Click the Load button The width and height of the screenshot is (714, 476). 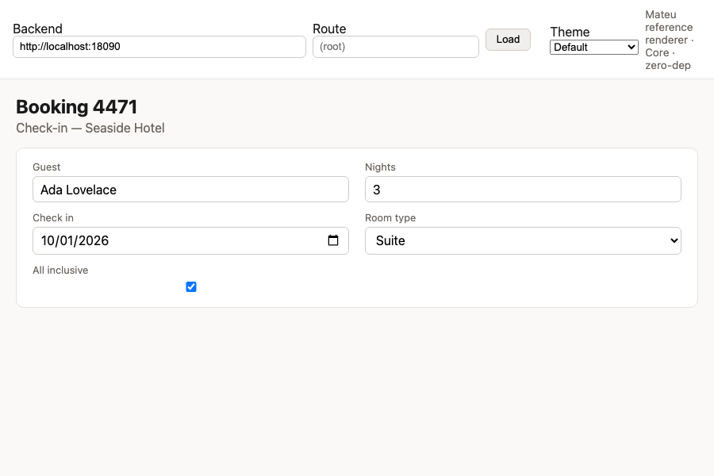[x=508, y=40]
